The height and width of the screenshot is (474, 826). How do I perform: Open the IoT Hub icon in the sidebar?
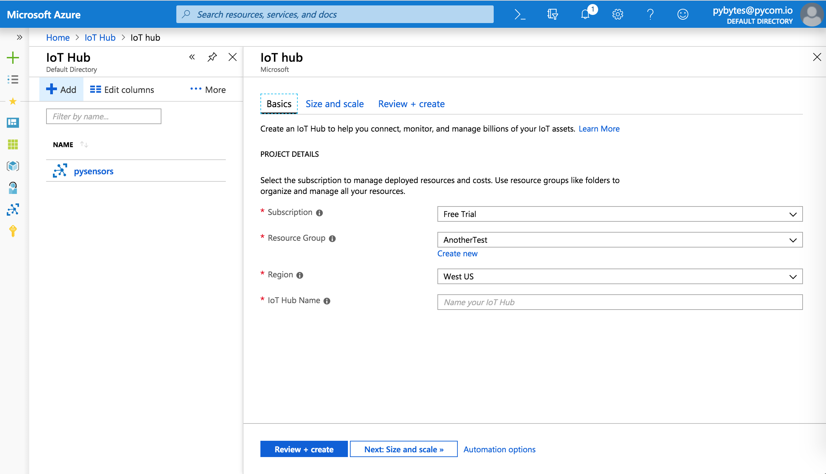pyautogui.click(x=13, y=210)
